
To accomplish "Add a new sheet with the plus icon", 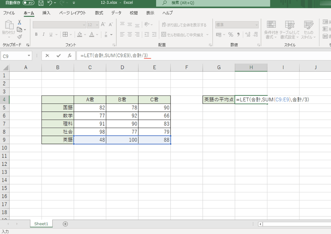I will click(x=65, y=224).
